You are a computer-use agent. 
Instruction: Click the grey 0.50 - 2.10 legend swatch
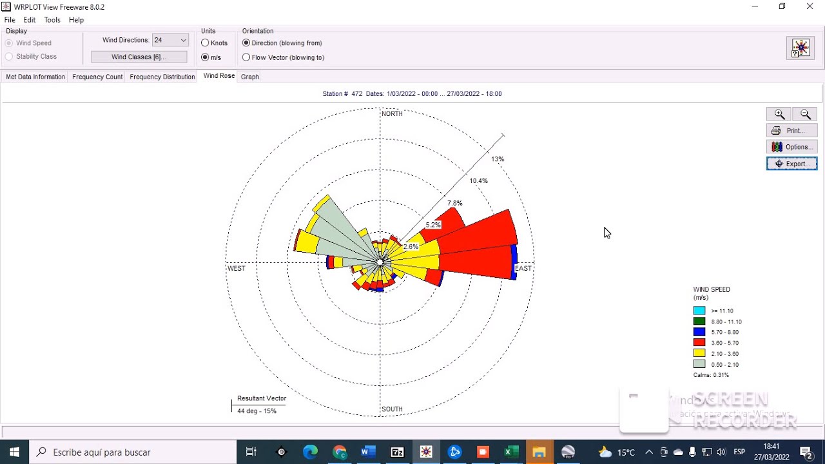point(699,364)
